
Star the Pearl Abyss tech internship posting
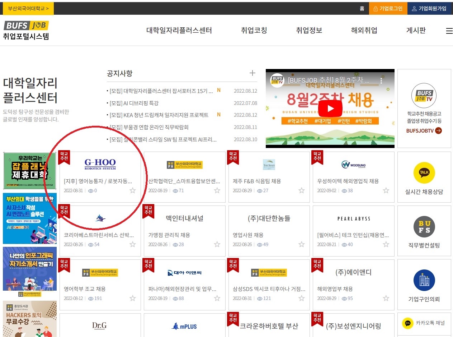pos(386,244)
